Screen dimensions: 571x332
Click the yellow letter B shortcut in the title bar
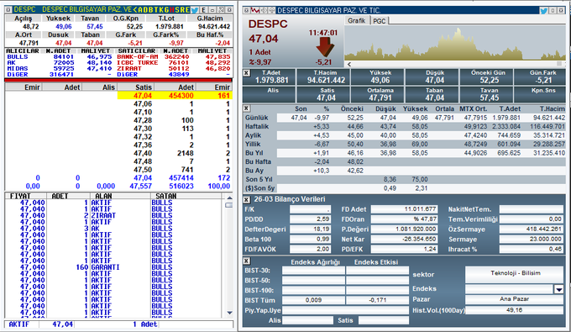click(x=151, y=10)
